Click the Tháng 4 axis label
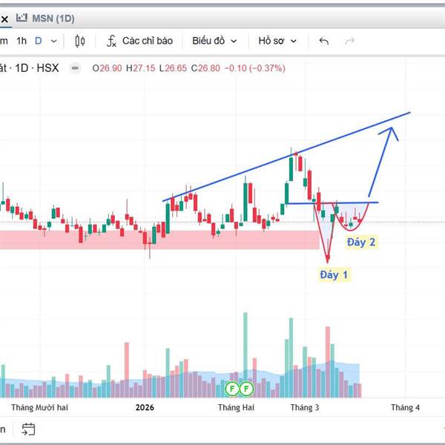445x445 pixels. pyautogui.click(x=405, y=407)
